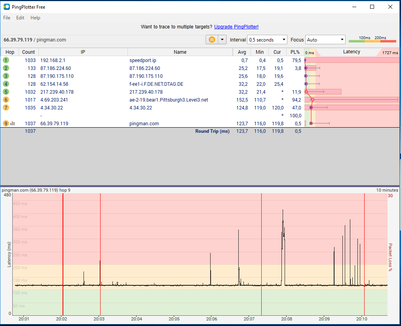Open the dropdown arrow beside the pause button

pyautogui.click(x=222, y=40)
